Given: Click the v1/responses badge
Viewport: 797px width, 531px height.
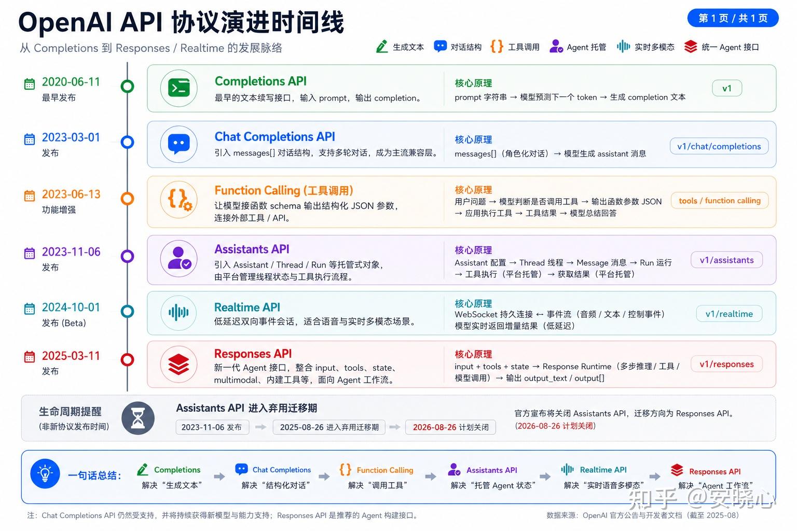Looking at the screenshot, I should coord(726,364).
